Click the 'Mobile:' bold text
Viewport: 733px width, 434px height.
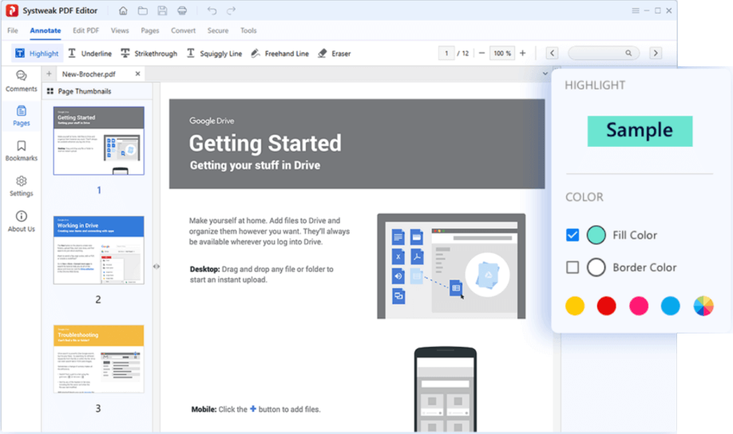[x=204, y=409]
